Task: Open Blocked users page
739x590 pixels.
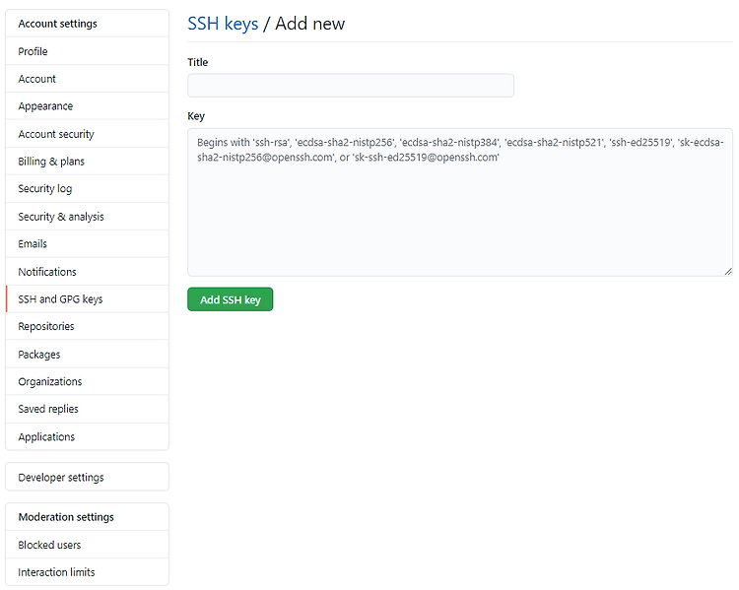Action: (x=87, y=545)
